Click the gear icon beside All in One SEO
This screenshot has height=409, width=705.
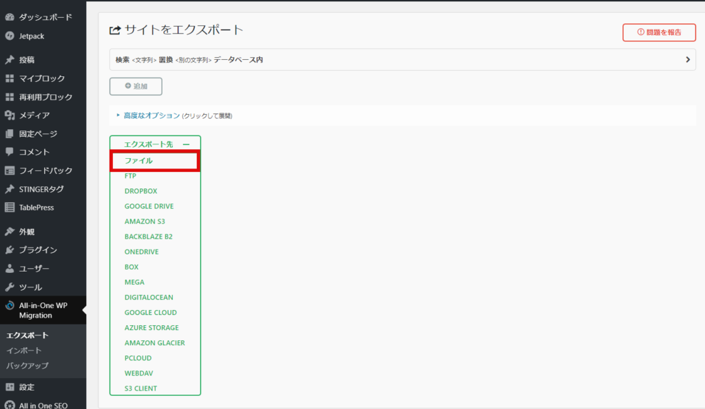pyautogui.click(x=10, y=405)
